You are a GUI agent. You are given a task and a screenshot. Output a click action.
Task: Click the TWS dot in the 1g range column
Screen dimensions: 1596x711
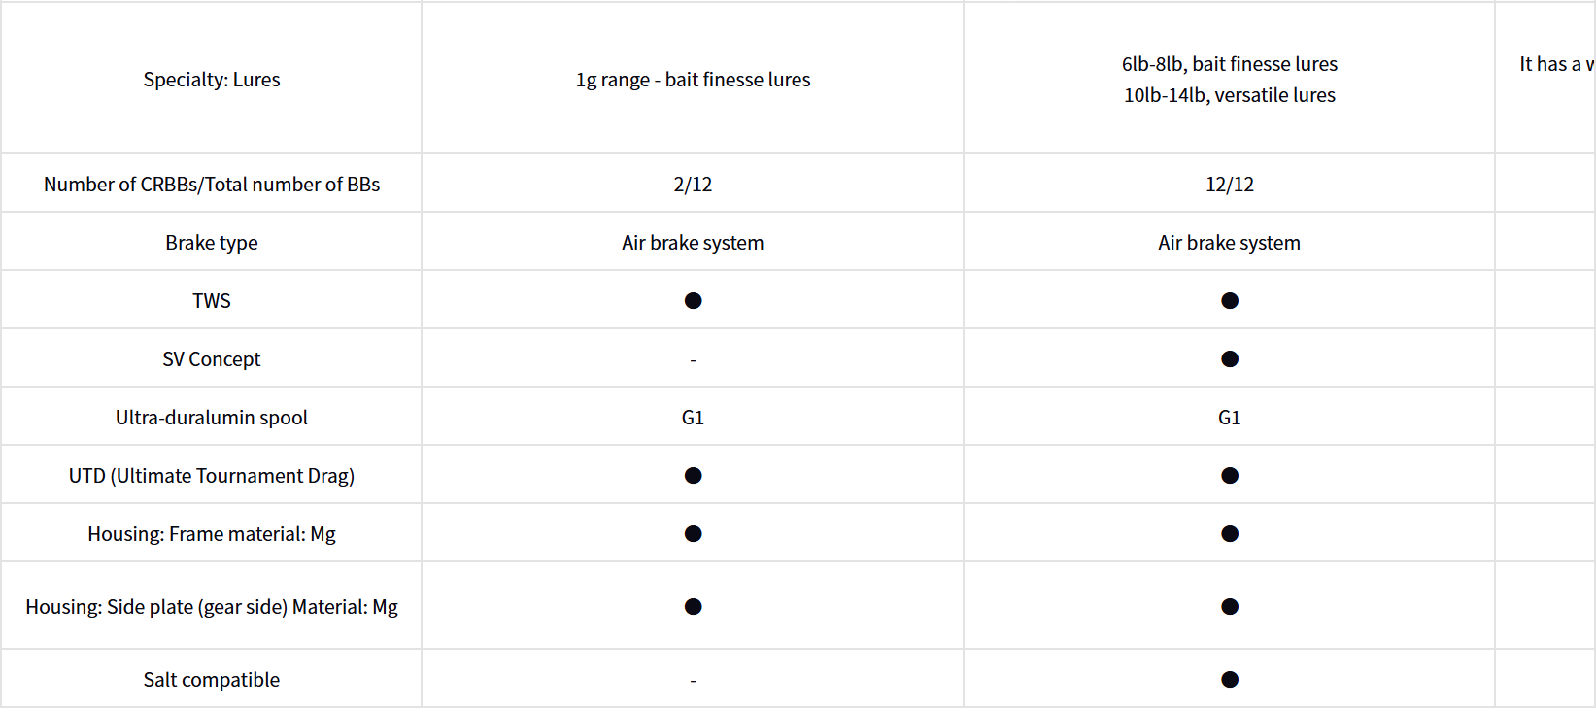693,301
